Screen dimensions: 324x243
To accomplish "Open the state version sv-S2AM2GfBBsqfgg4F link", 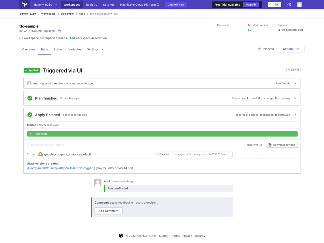I will point(61,168).
